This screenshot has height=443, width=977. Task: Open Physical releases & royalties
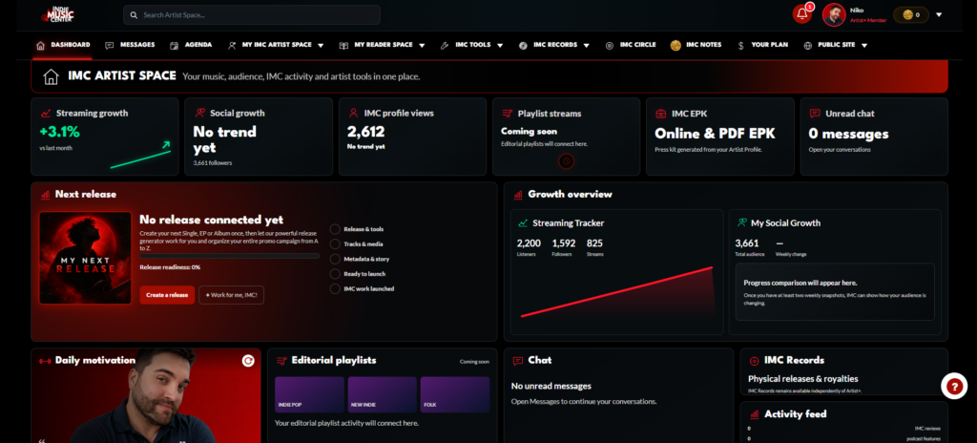[803, 379]
